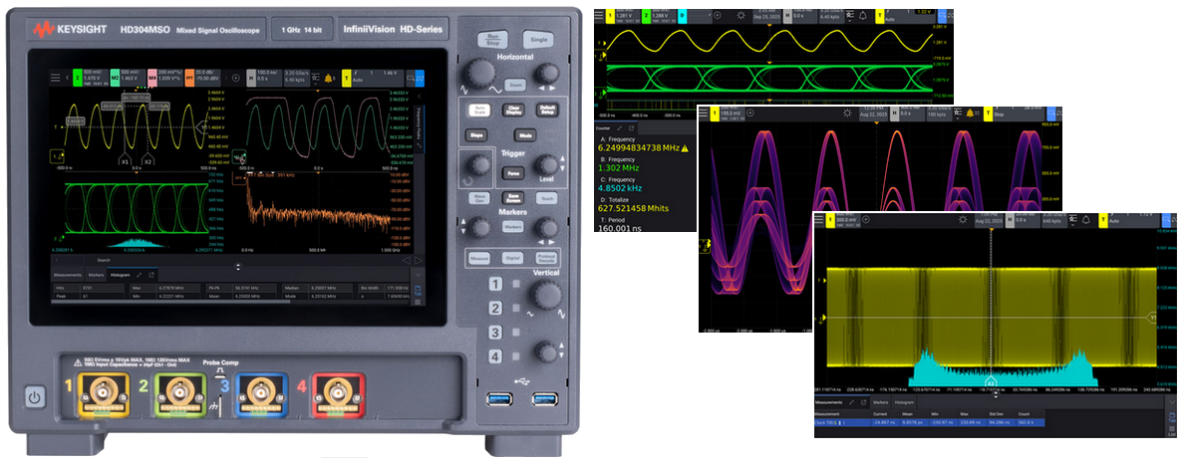The width and height of the screenshot is (1180, 462).
Task: Click the pop-out icon beside the Histogram tab on the oscilloscope display
Action: [x=151, y=276]
